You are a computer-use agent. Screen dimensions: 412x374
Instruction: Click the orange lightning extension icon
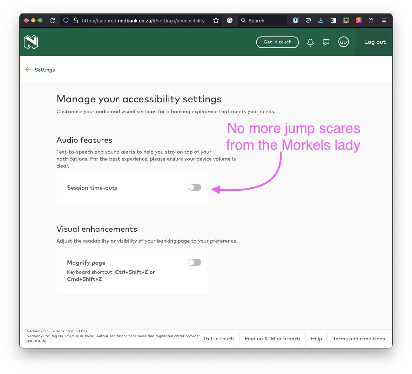[x=359, y=20]
